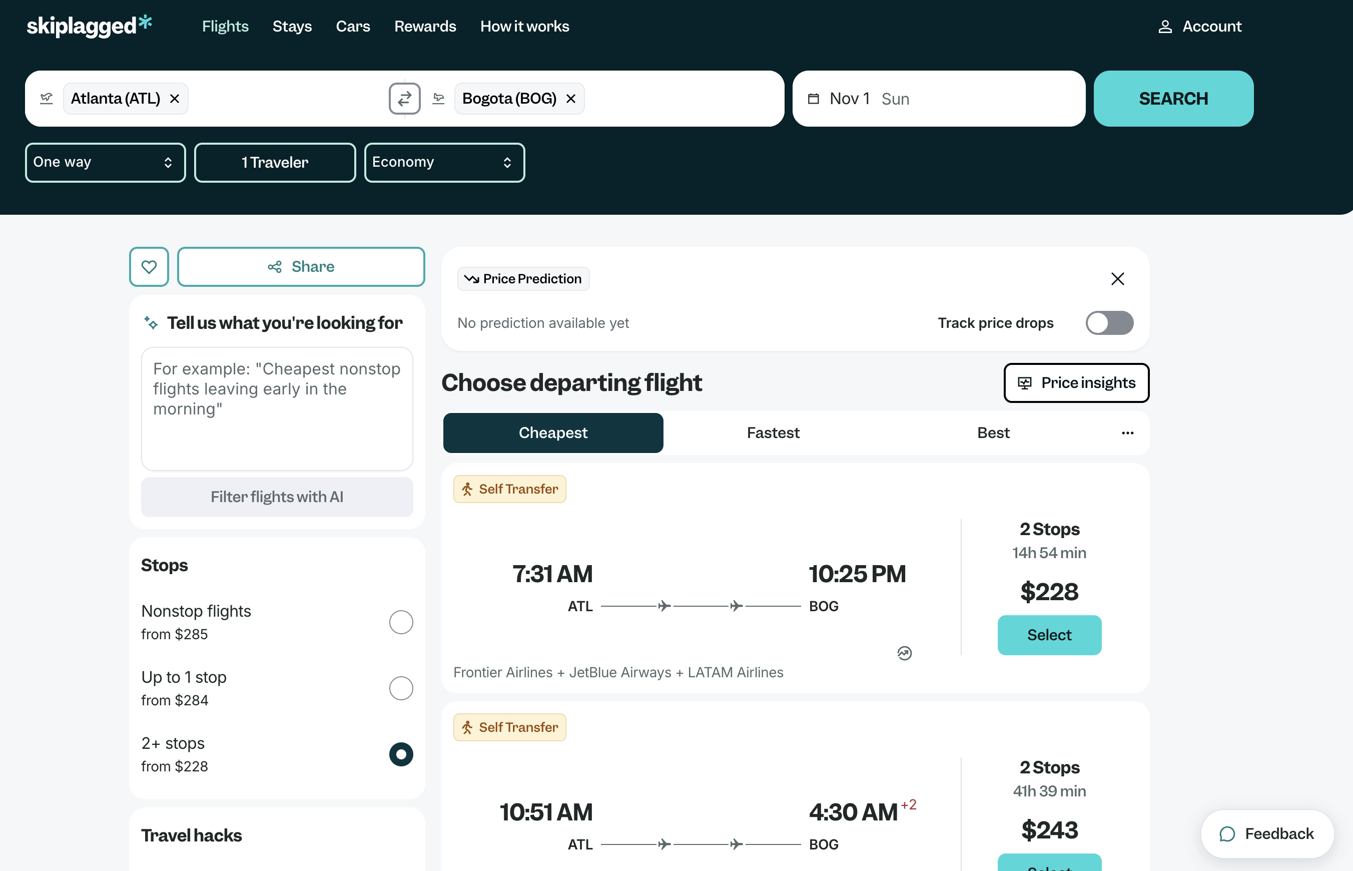Swap origin and destination airports

point(404,99)
